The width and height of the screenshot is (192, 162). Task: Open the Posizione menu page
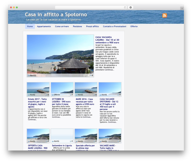(x=78, y=26)
